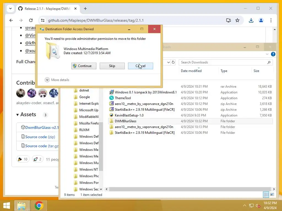Screen dimensions: 282x211
Task: Click the party popper reaction with 10
Action: 23,159
